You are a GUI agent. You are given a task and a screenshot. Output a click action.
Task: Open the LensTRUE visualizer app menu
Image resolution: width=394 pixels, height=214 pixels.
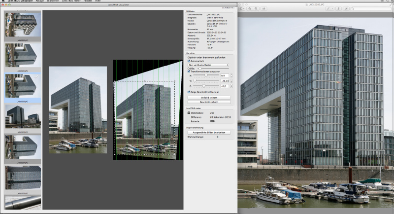pos(20,1)
